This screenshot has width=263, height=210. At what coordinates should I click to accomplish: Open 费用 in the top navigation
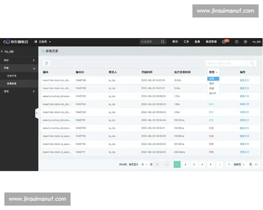point(175,42)
